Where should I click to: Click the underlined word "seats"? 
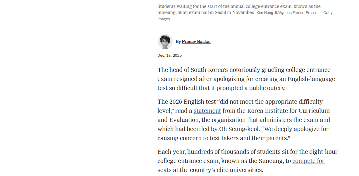[x=164, y=170]
